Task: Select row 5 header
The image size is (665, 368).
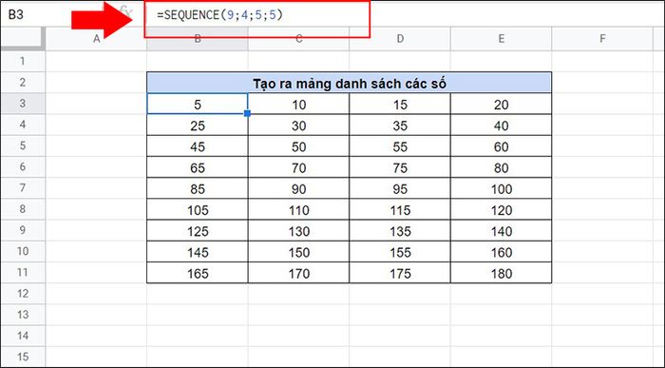Action: pyautogui.click(x=23, y=145)
